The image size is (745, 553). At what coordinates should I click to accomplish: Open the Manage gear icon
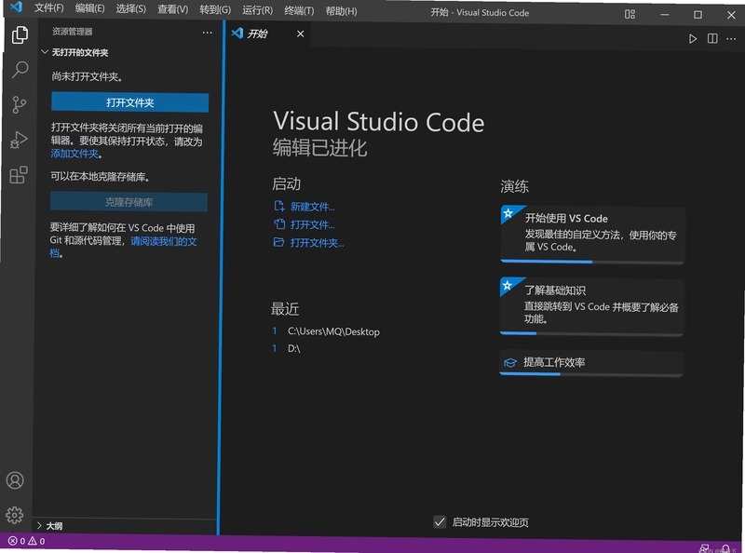[15, 515]
